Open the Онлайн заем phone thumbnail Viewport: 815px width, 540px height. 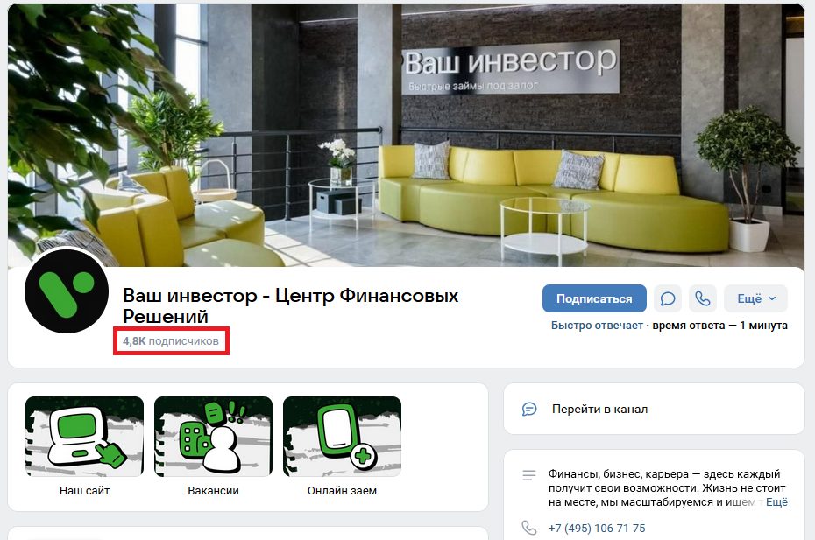[x=342, y=436]
